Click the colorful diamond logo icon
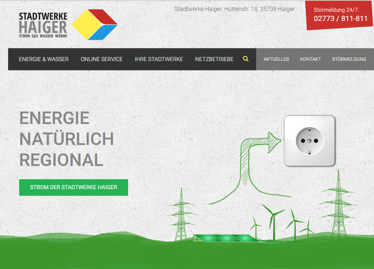The image size is (374, 269). tap(94, 25)
